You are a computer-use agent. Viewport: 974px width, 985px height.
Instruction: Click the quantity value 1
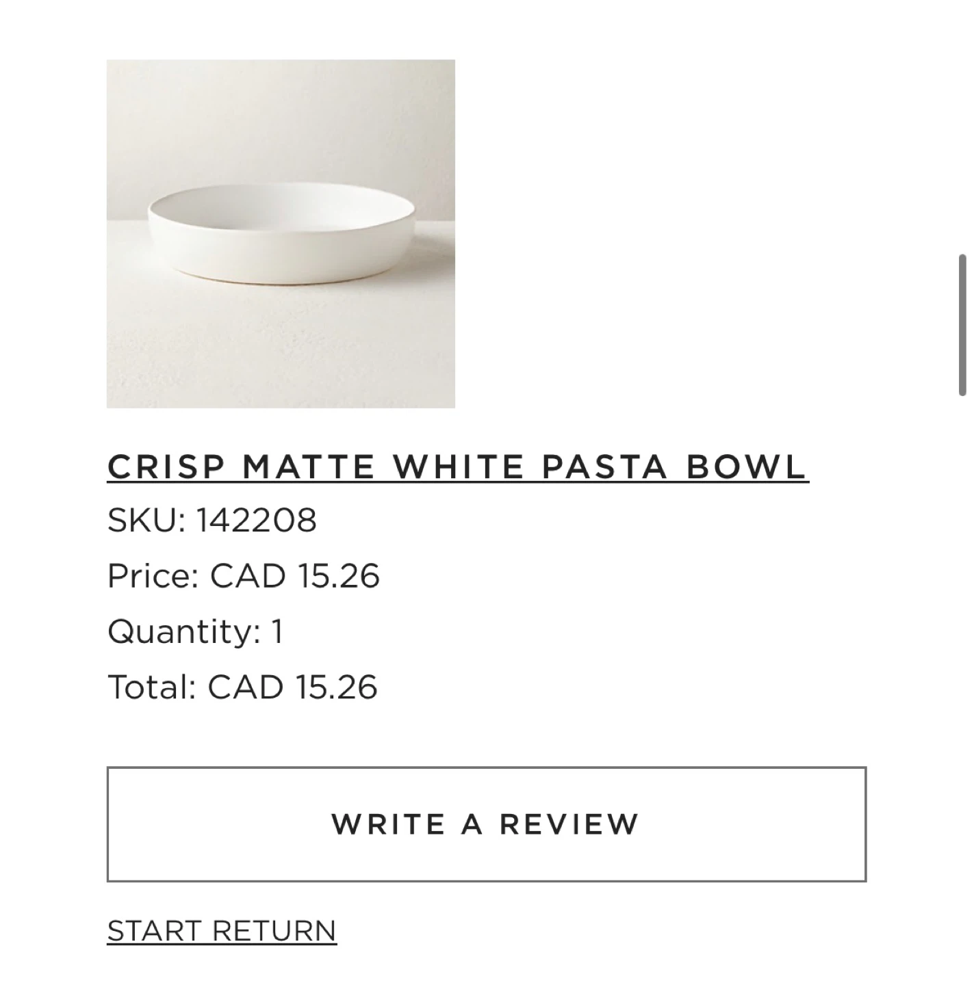277,631
